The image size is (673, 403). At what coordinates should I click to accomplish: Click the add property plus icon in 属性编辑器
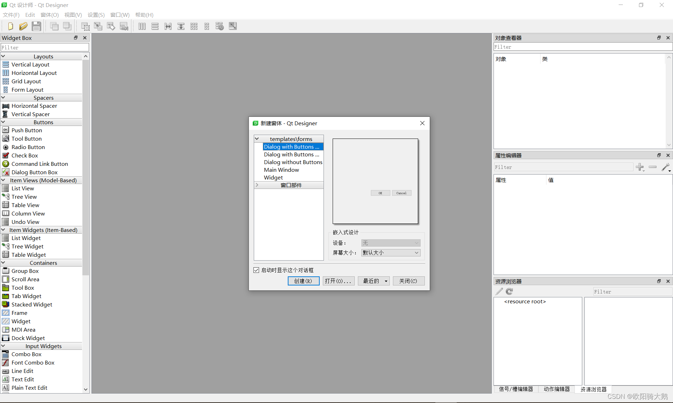click(x=640, y=167)
